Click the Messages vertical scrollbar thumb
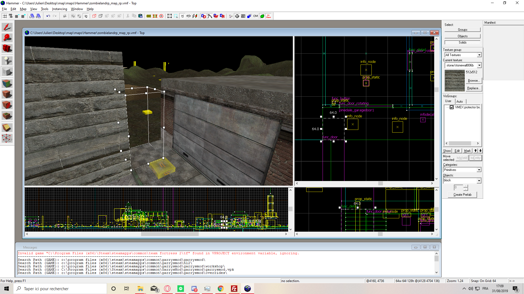This screenshot has height=294, width=524. click(x=436, y=258)
